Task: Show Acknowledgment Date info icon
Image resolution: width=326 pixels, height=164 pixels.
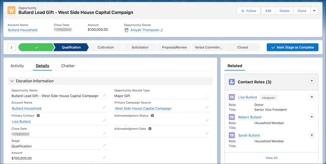Action: [150, 129]
